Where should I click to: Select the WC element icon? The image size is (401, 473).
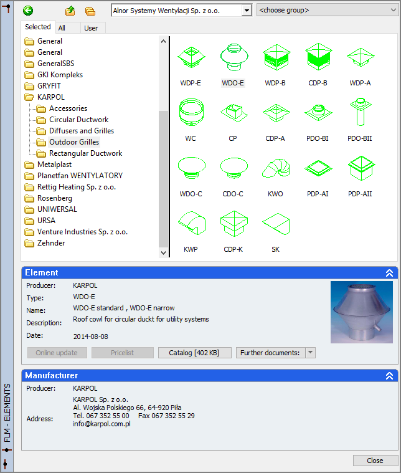point(190,115)
